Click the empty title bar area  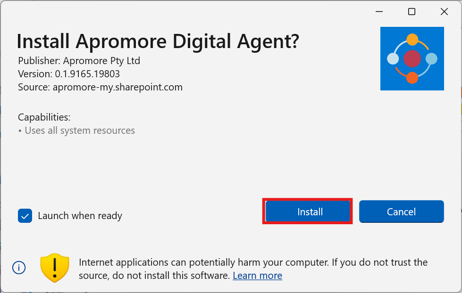tap(189, 12)
